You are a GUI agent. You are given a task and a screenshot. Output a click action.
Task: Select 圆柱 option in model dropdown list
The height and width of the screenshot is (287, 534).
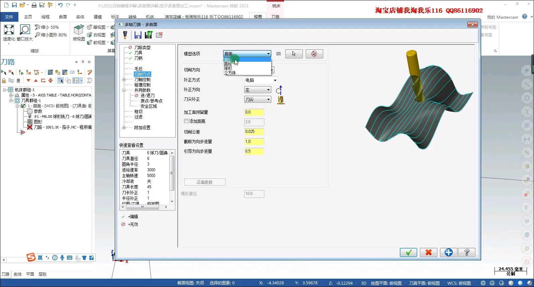pyautogui.click(x=247, y=64)
